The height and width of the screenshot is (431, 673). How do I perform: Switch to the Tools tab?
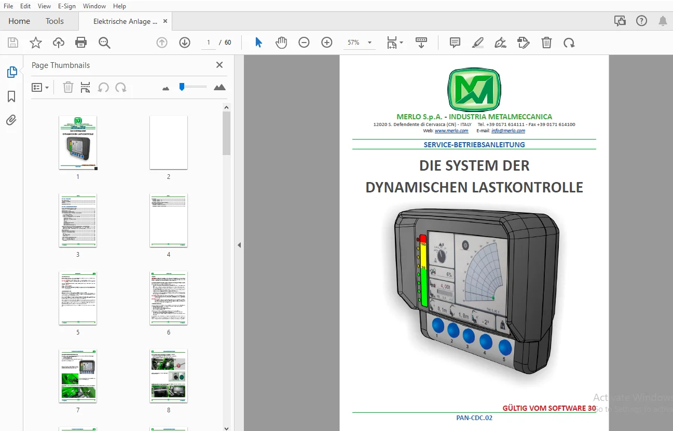click(54, 21)
